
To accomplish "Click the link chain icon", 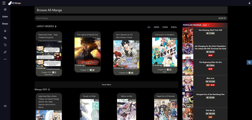I will point(5,52).
